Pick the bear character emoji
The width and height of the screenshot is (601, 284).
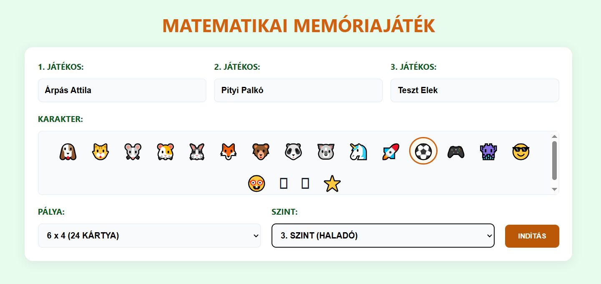click(x=261, y=152)
